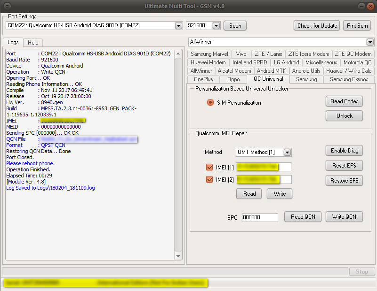Open the 921600 baud rate dropdown

(x=216, y=26)
